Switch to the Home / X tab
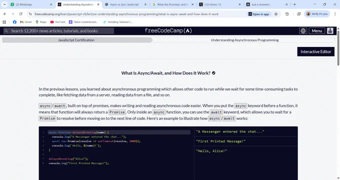This screenshot has height=180, width=340. (219, 4)
